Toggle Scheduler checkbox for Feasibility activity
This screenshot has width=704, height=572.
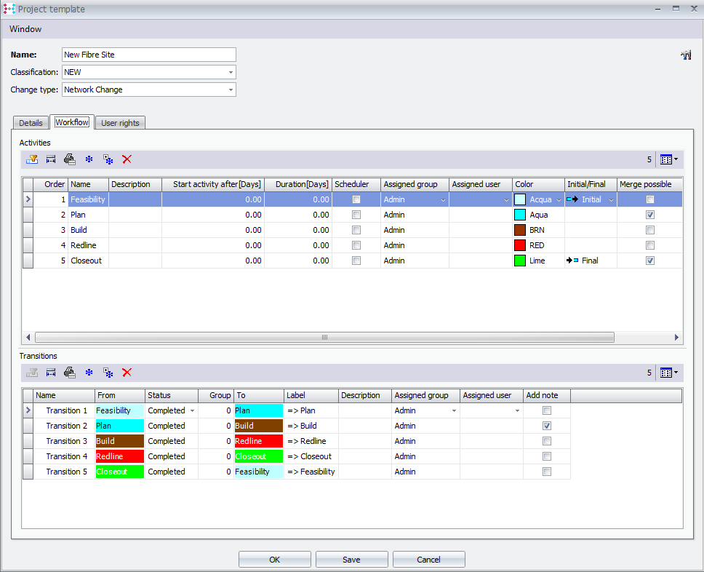coord(356,199)
